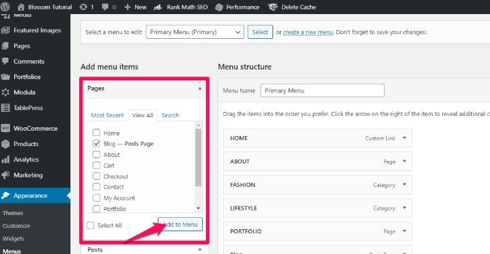Toggle the Select All checkbox
Viewport: 490px width, 254px height.
pos(91,225)
